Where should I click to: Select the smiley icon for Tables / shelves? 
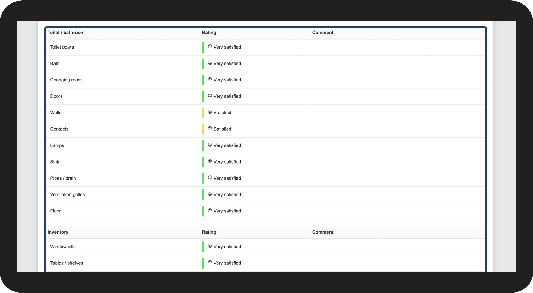pos(210,262)
